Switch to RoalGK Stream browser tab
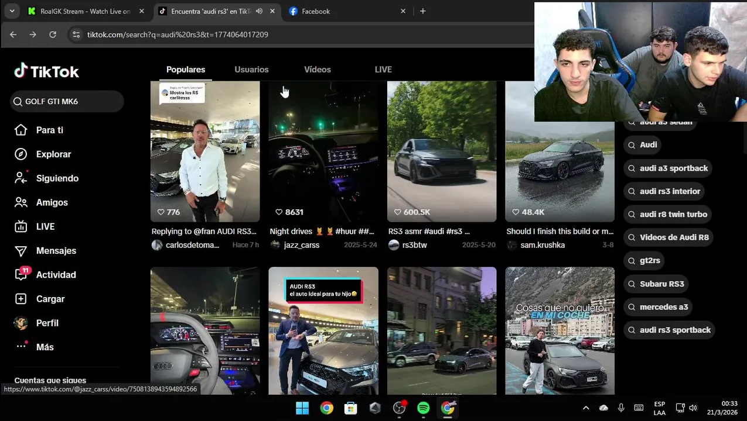 click(x=86, y=11)
